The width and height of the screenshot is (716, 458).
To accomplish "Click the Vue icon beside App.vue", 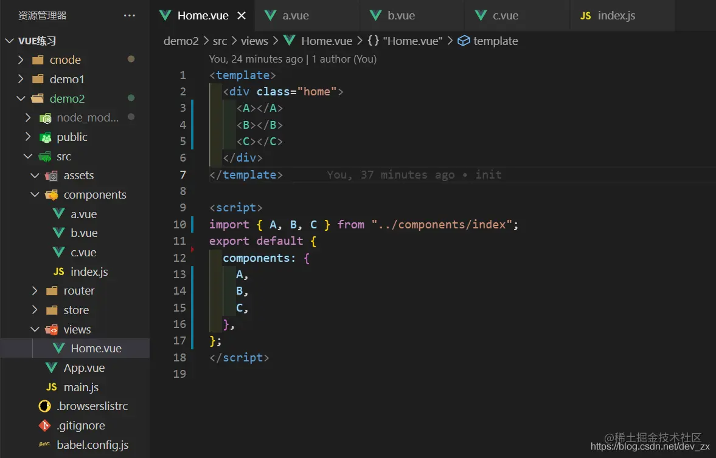I will pyautogui.click(x=52, y=367).
